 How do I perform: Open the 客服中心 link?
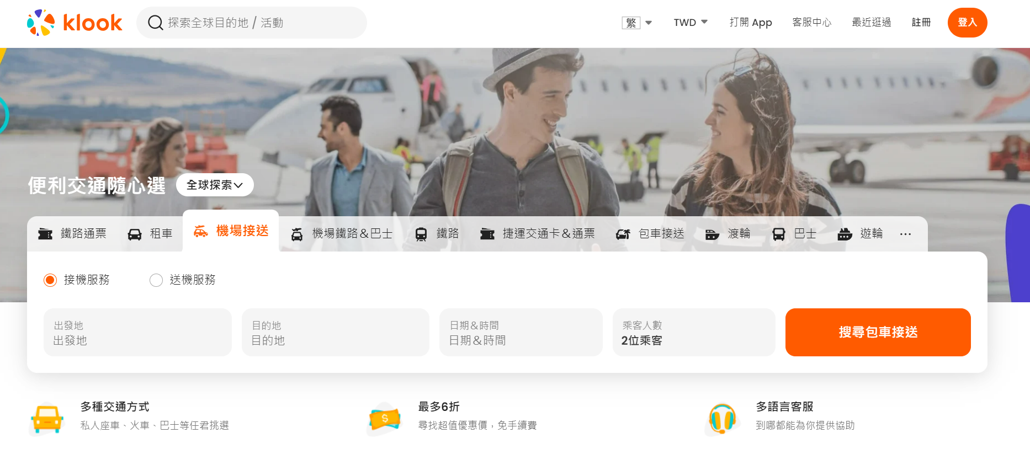(x=812, y=23)
